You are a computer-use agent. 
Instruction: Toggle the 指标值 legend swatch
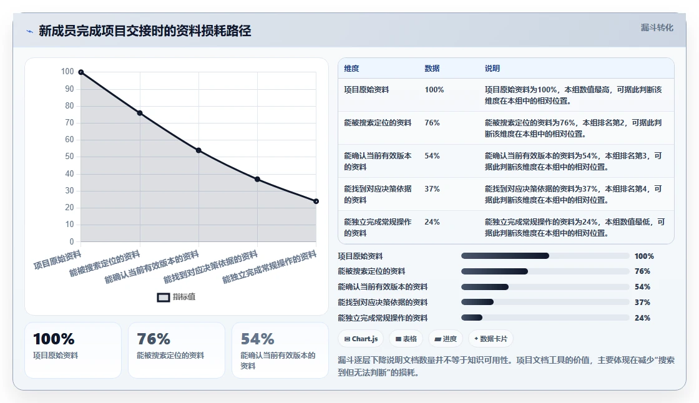163,298
